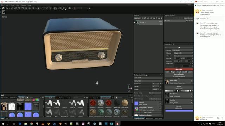The image size is (225, 126).
Task: Select the Polygon Fill tool
Action: pyautogui.click(x=22, y=8)
